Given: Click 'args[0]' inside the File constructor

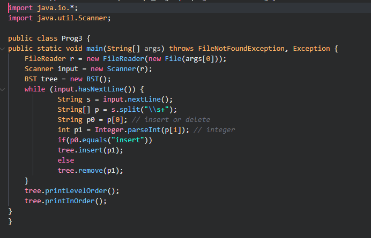Looking at the screenshot, I should click(199, 58).
